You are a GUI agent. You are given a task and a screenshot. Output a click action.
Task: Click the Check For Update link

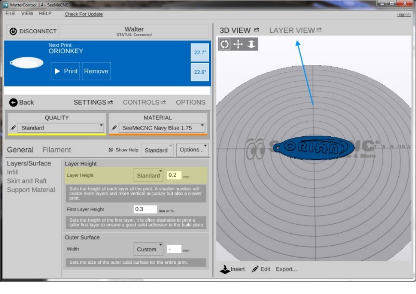pos(83,14)
